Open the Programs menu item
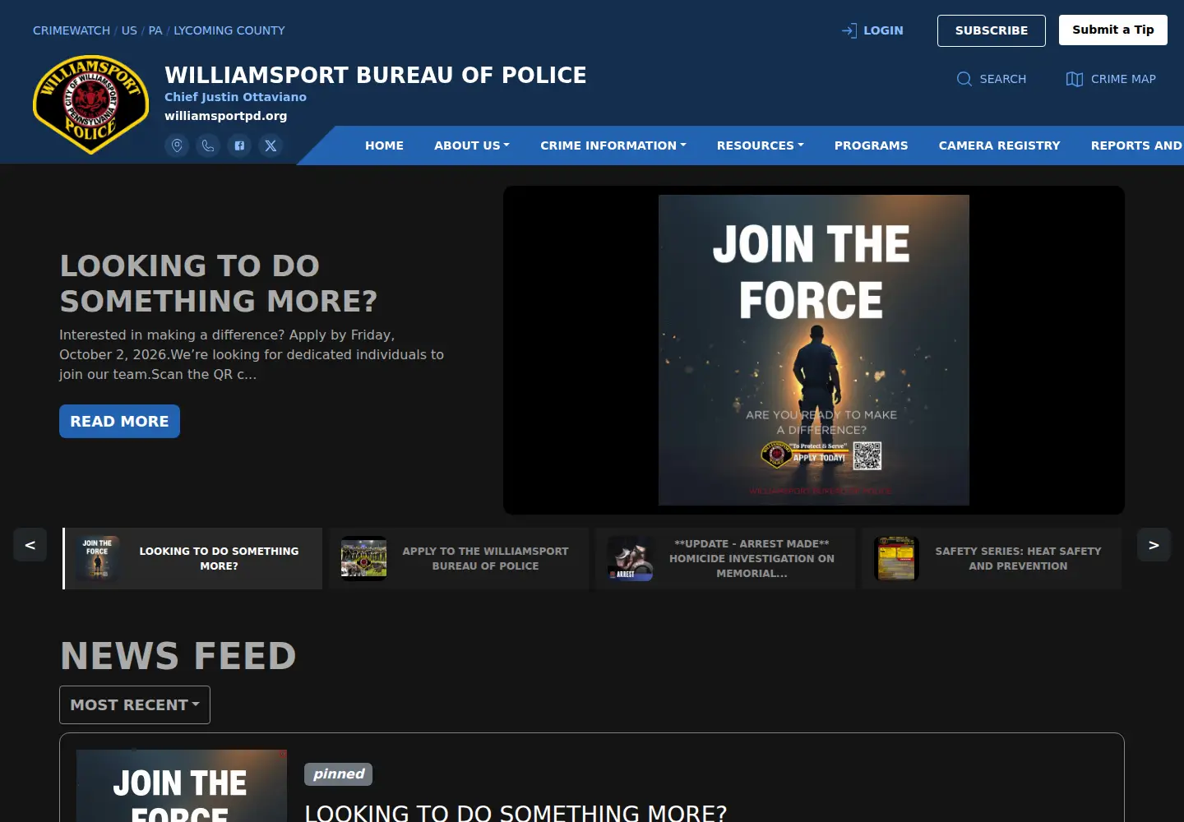The height and width of the screenshot is (822, 1184). coord(872,145)
